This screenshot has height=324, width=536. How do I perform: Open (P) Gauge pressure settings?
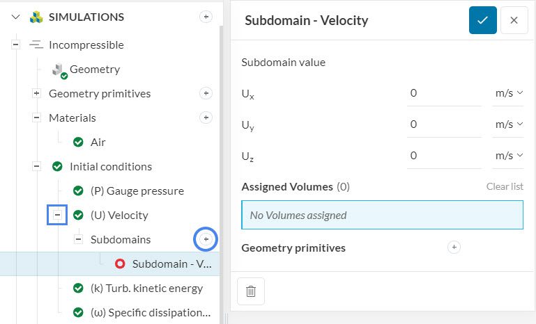[x=137, y=191]
